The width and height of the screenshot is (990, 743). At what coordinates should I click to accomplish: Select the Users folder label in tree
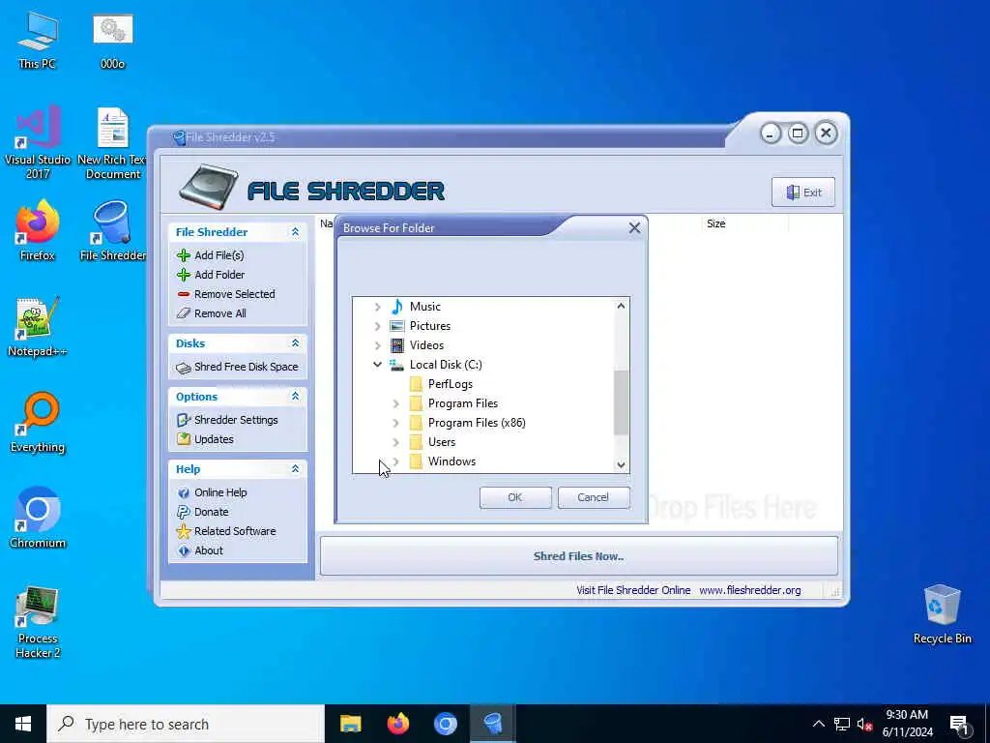point(442,442)
